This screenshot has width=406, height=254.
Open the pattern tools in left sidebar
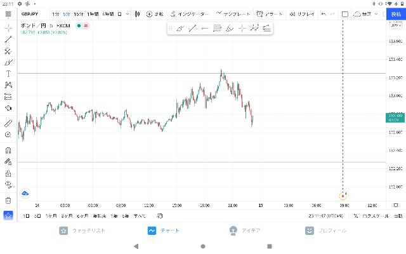pyautogui.click(x=8, y=85)
